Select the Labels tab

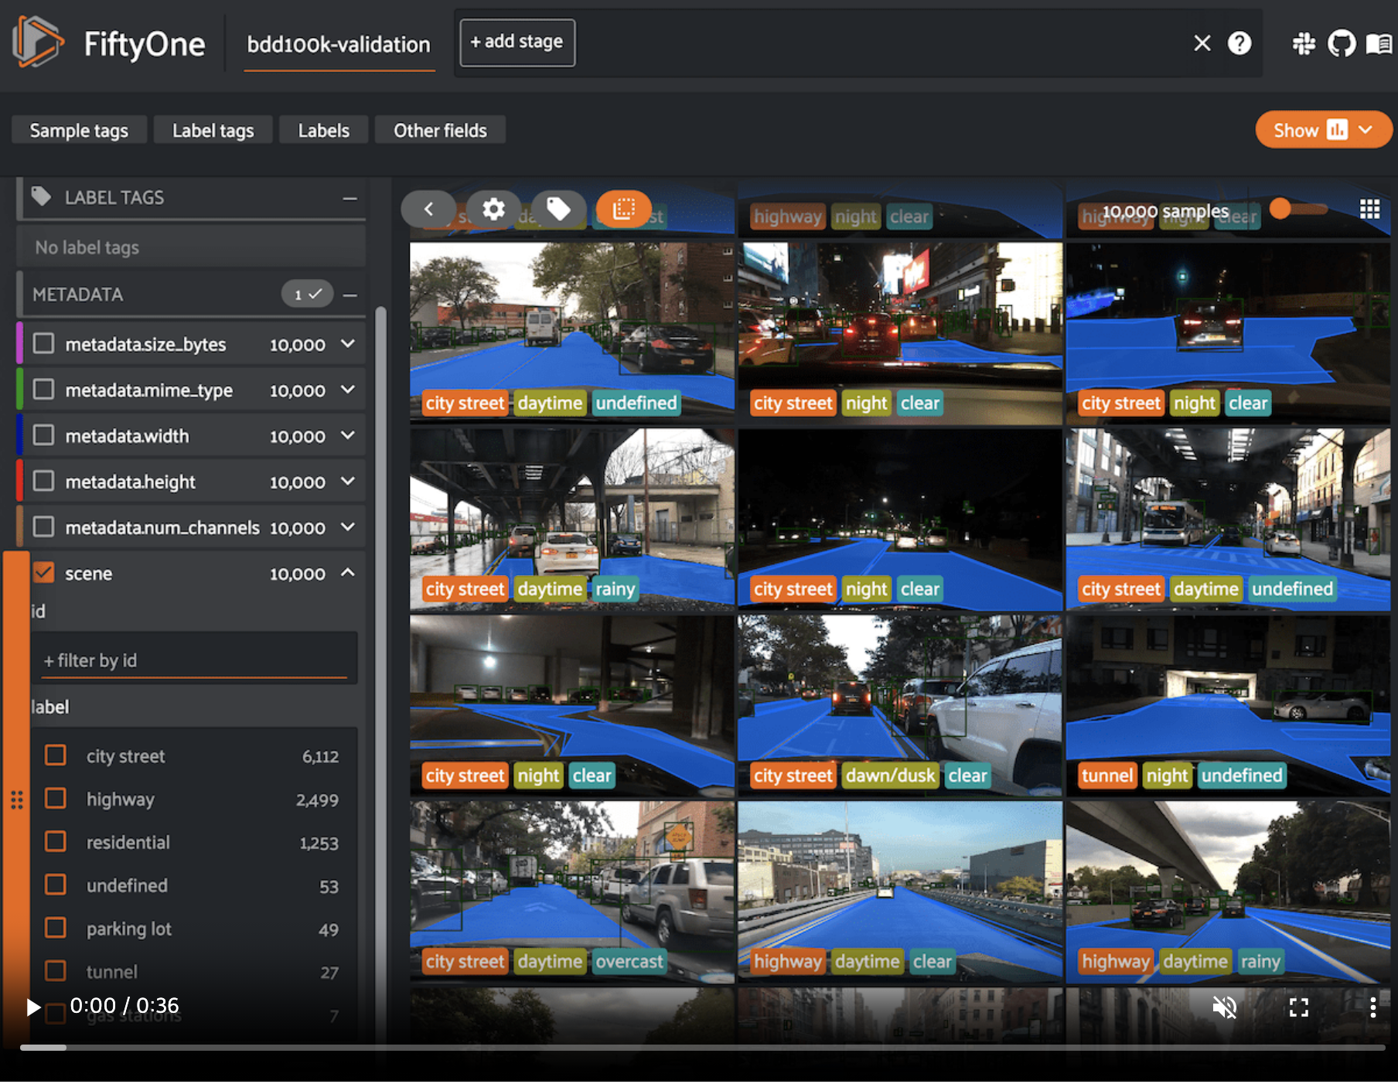click(324, 131)
